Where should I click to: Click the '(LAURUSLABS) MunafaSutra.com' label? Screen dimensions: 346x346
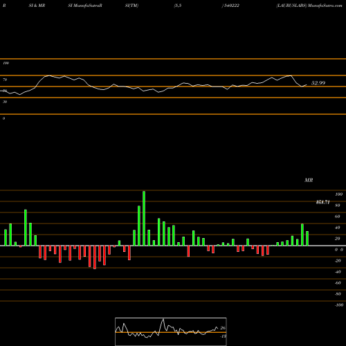(x=309, y=6)
